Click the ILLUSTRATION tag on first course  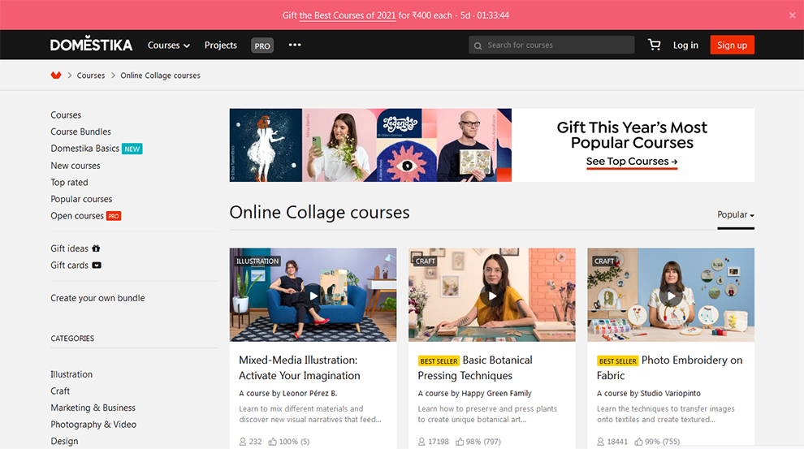point(257,261)
